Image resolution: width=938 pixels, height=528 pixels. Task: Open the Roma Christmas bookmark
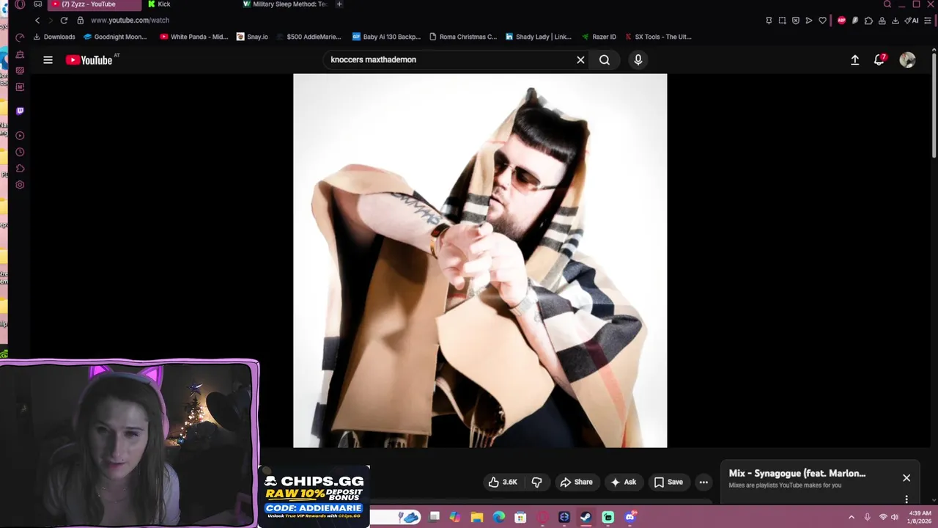(462, 37)
